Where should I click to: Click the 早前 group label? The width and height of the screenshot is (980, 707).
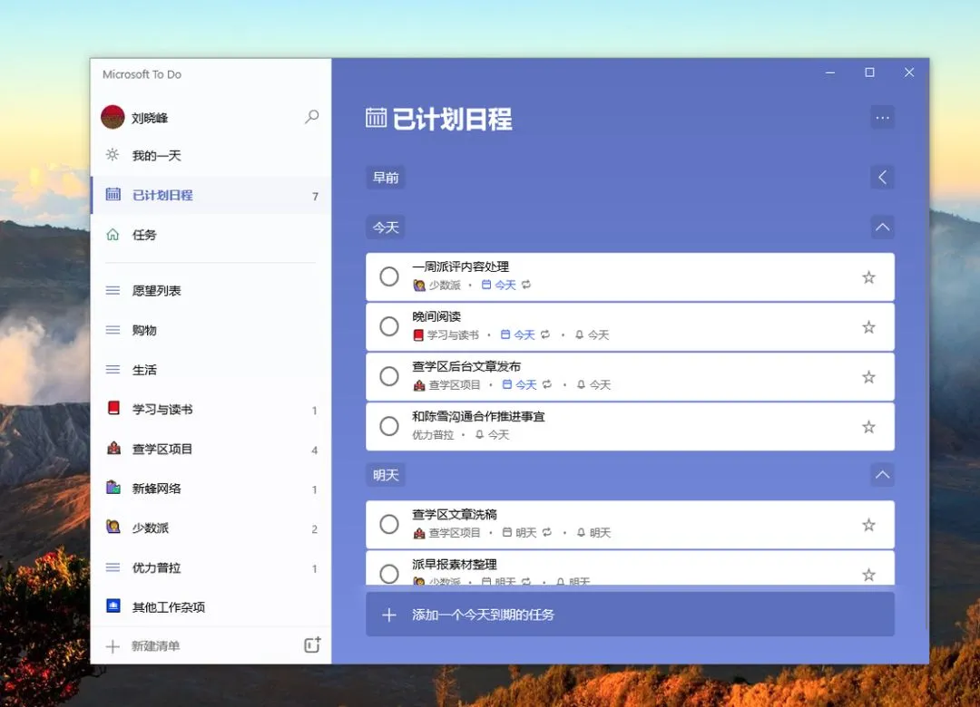pos(386,178)
